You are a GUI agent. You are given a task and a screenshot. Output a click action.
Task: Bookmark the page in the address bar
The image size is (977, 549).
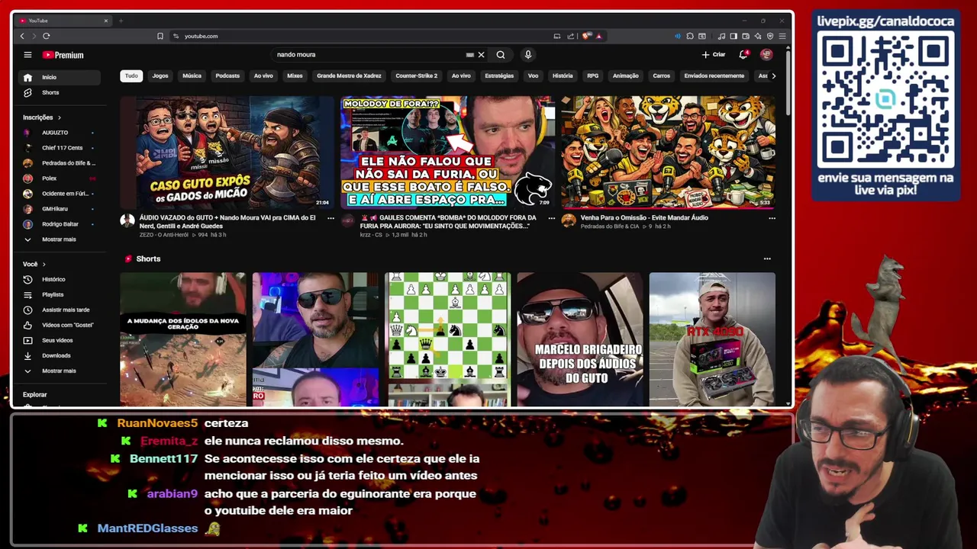pos(160,36)
